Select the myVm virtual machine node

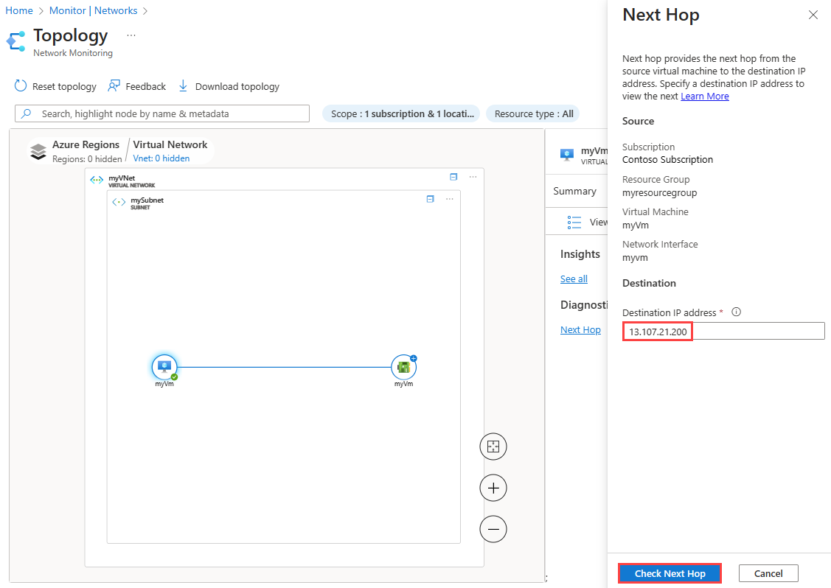[x=164, y=366]
